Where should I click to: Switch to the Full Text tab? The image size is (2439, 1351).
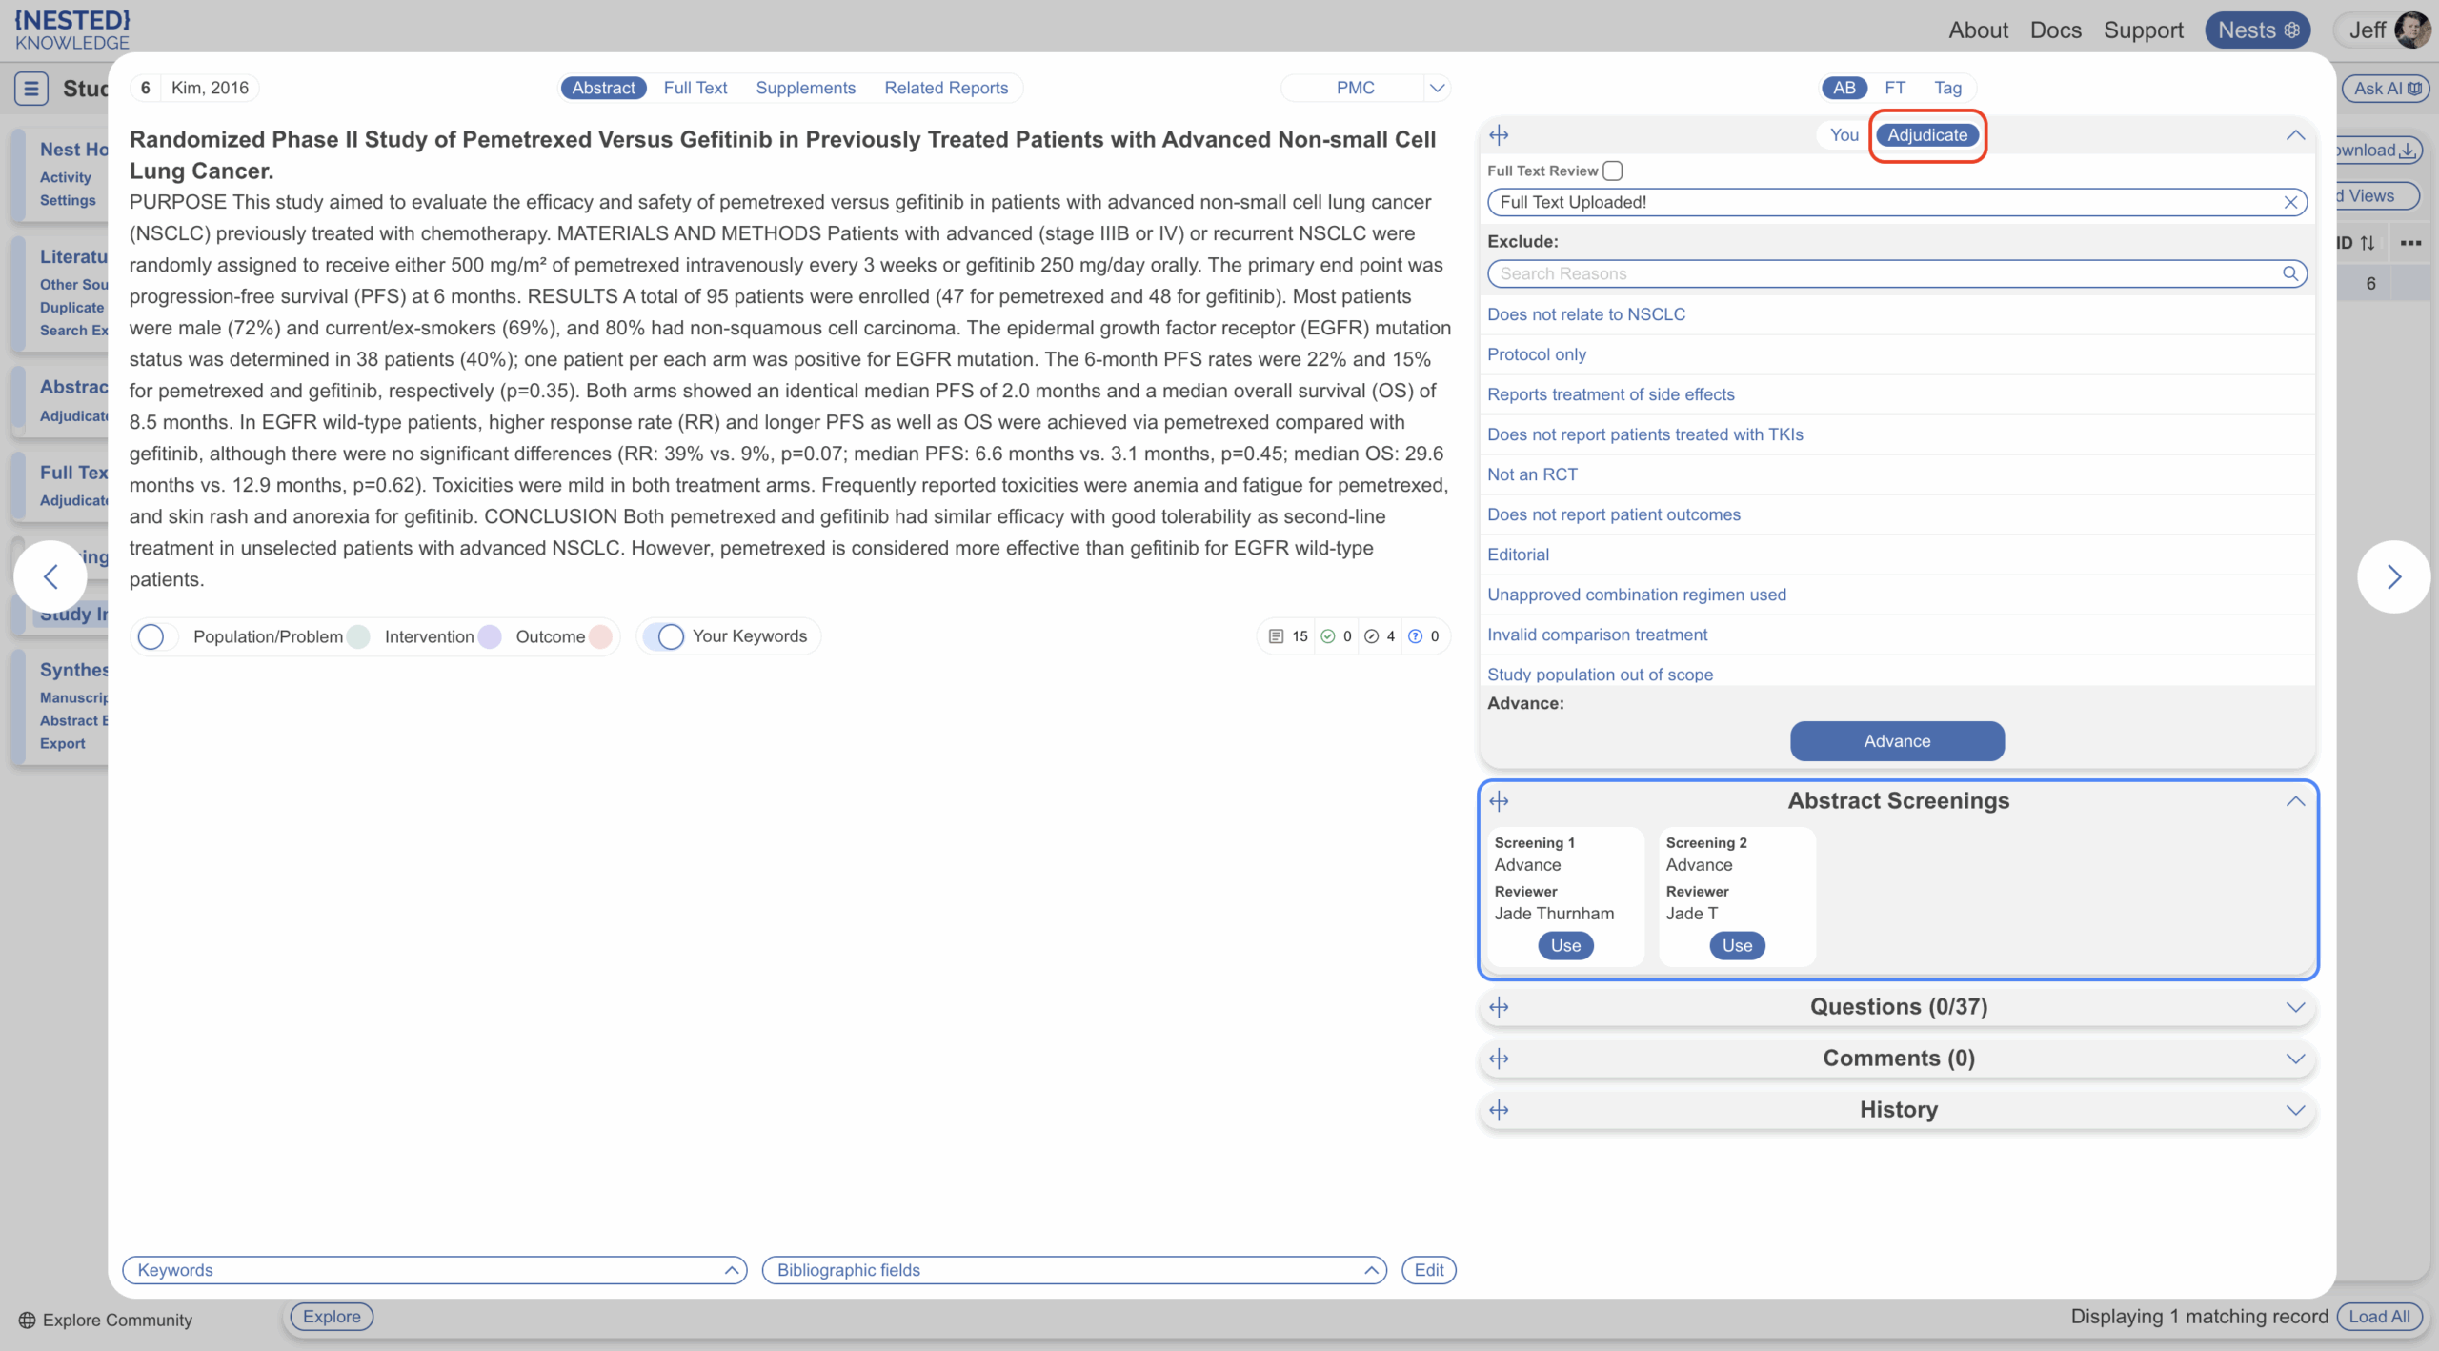pos(695,88)
